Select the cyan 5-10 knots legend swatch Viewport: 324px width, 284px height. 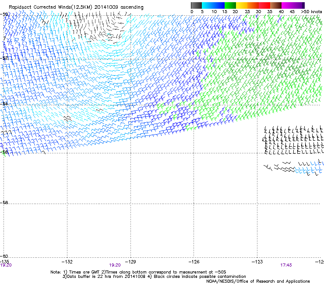pos(208,5)
